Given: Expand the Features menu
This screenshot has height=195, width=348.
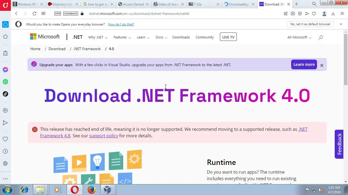Looking at the screenshot, I should pos(122,37).
